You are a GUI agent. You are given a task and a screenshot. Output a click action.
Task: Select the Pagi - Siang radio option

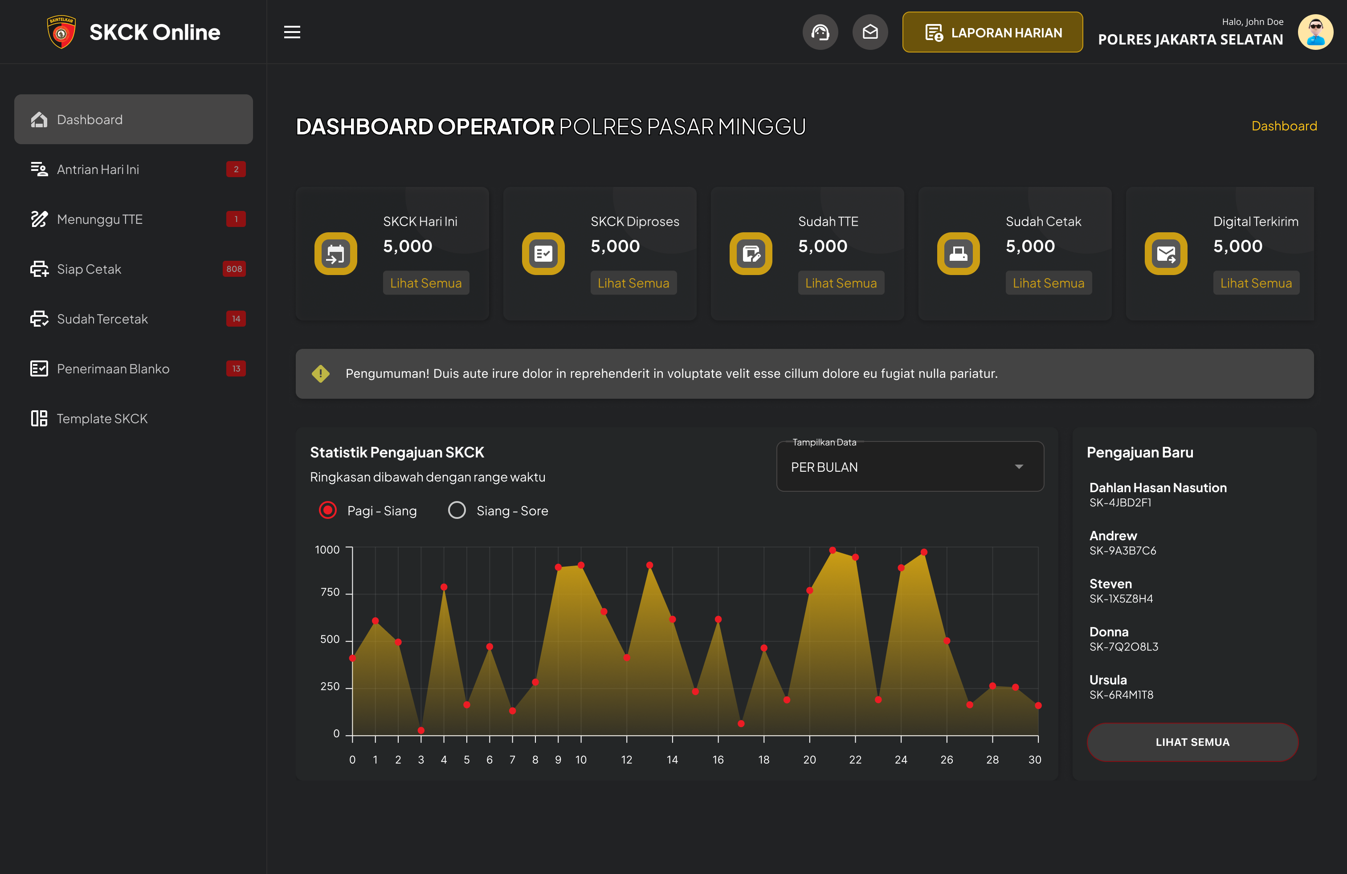(327, 510)
